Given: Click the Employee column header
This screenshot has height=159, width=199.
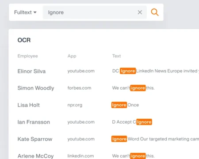Looking at the screenshot, I should coord(27,56).
